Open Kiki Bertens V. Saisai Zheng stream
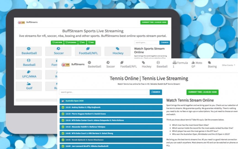 pos(111,133)
